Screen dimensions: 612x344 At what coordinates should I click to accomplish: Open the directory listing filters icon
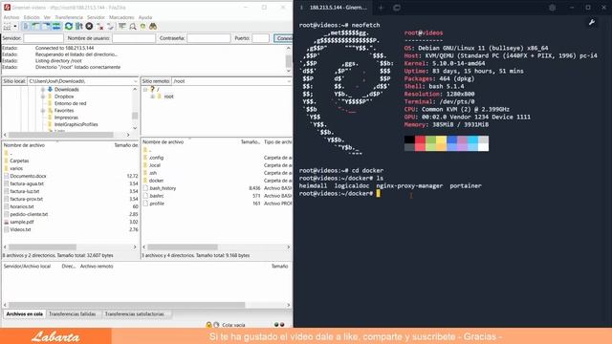[122, 26]
